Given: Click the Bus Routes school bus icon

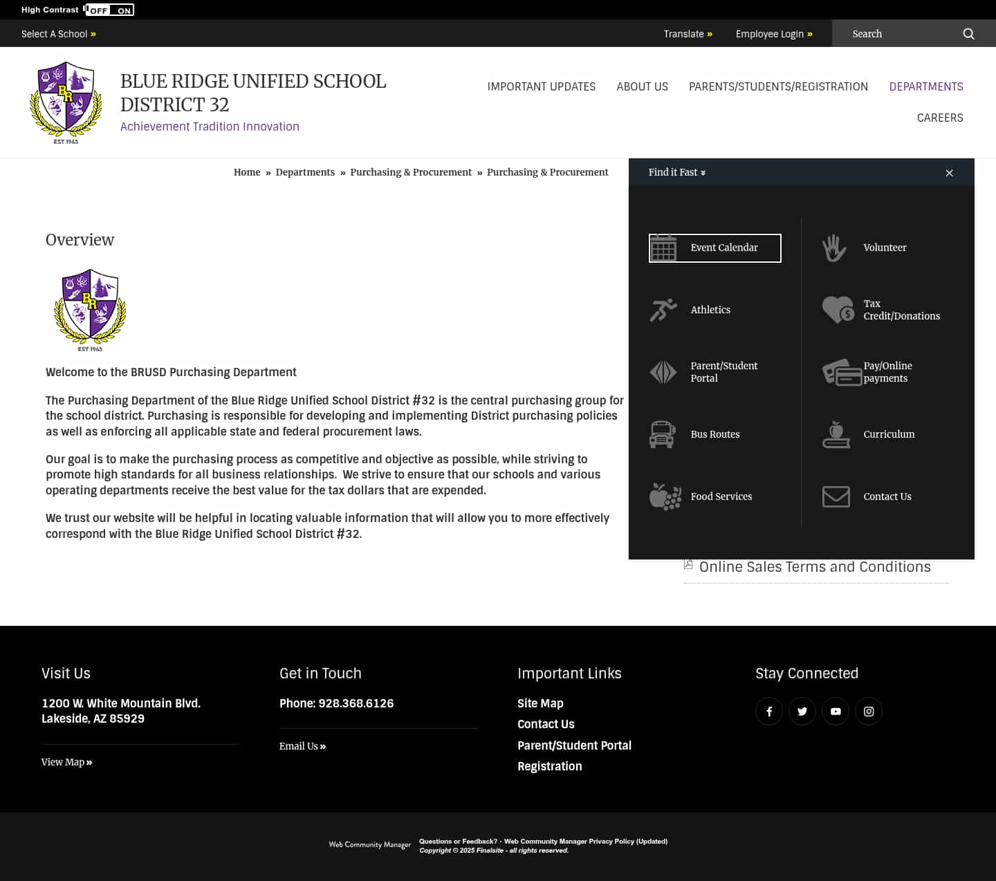Looking at the screenshot, I should (x=663, y=434).
